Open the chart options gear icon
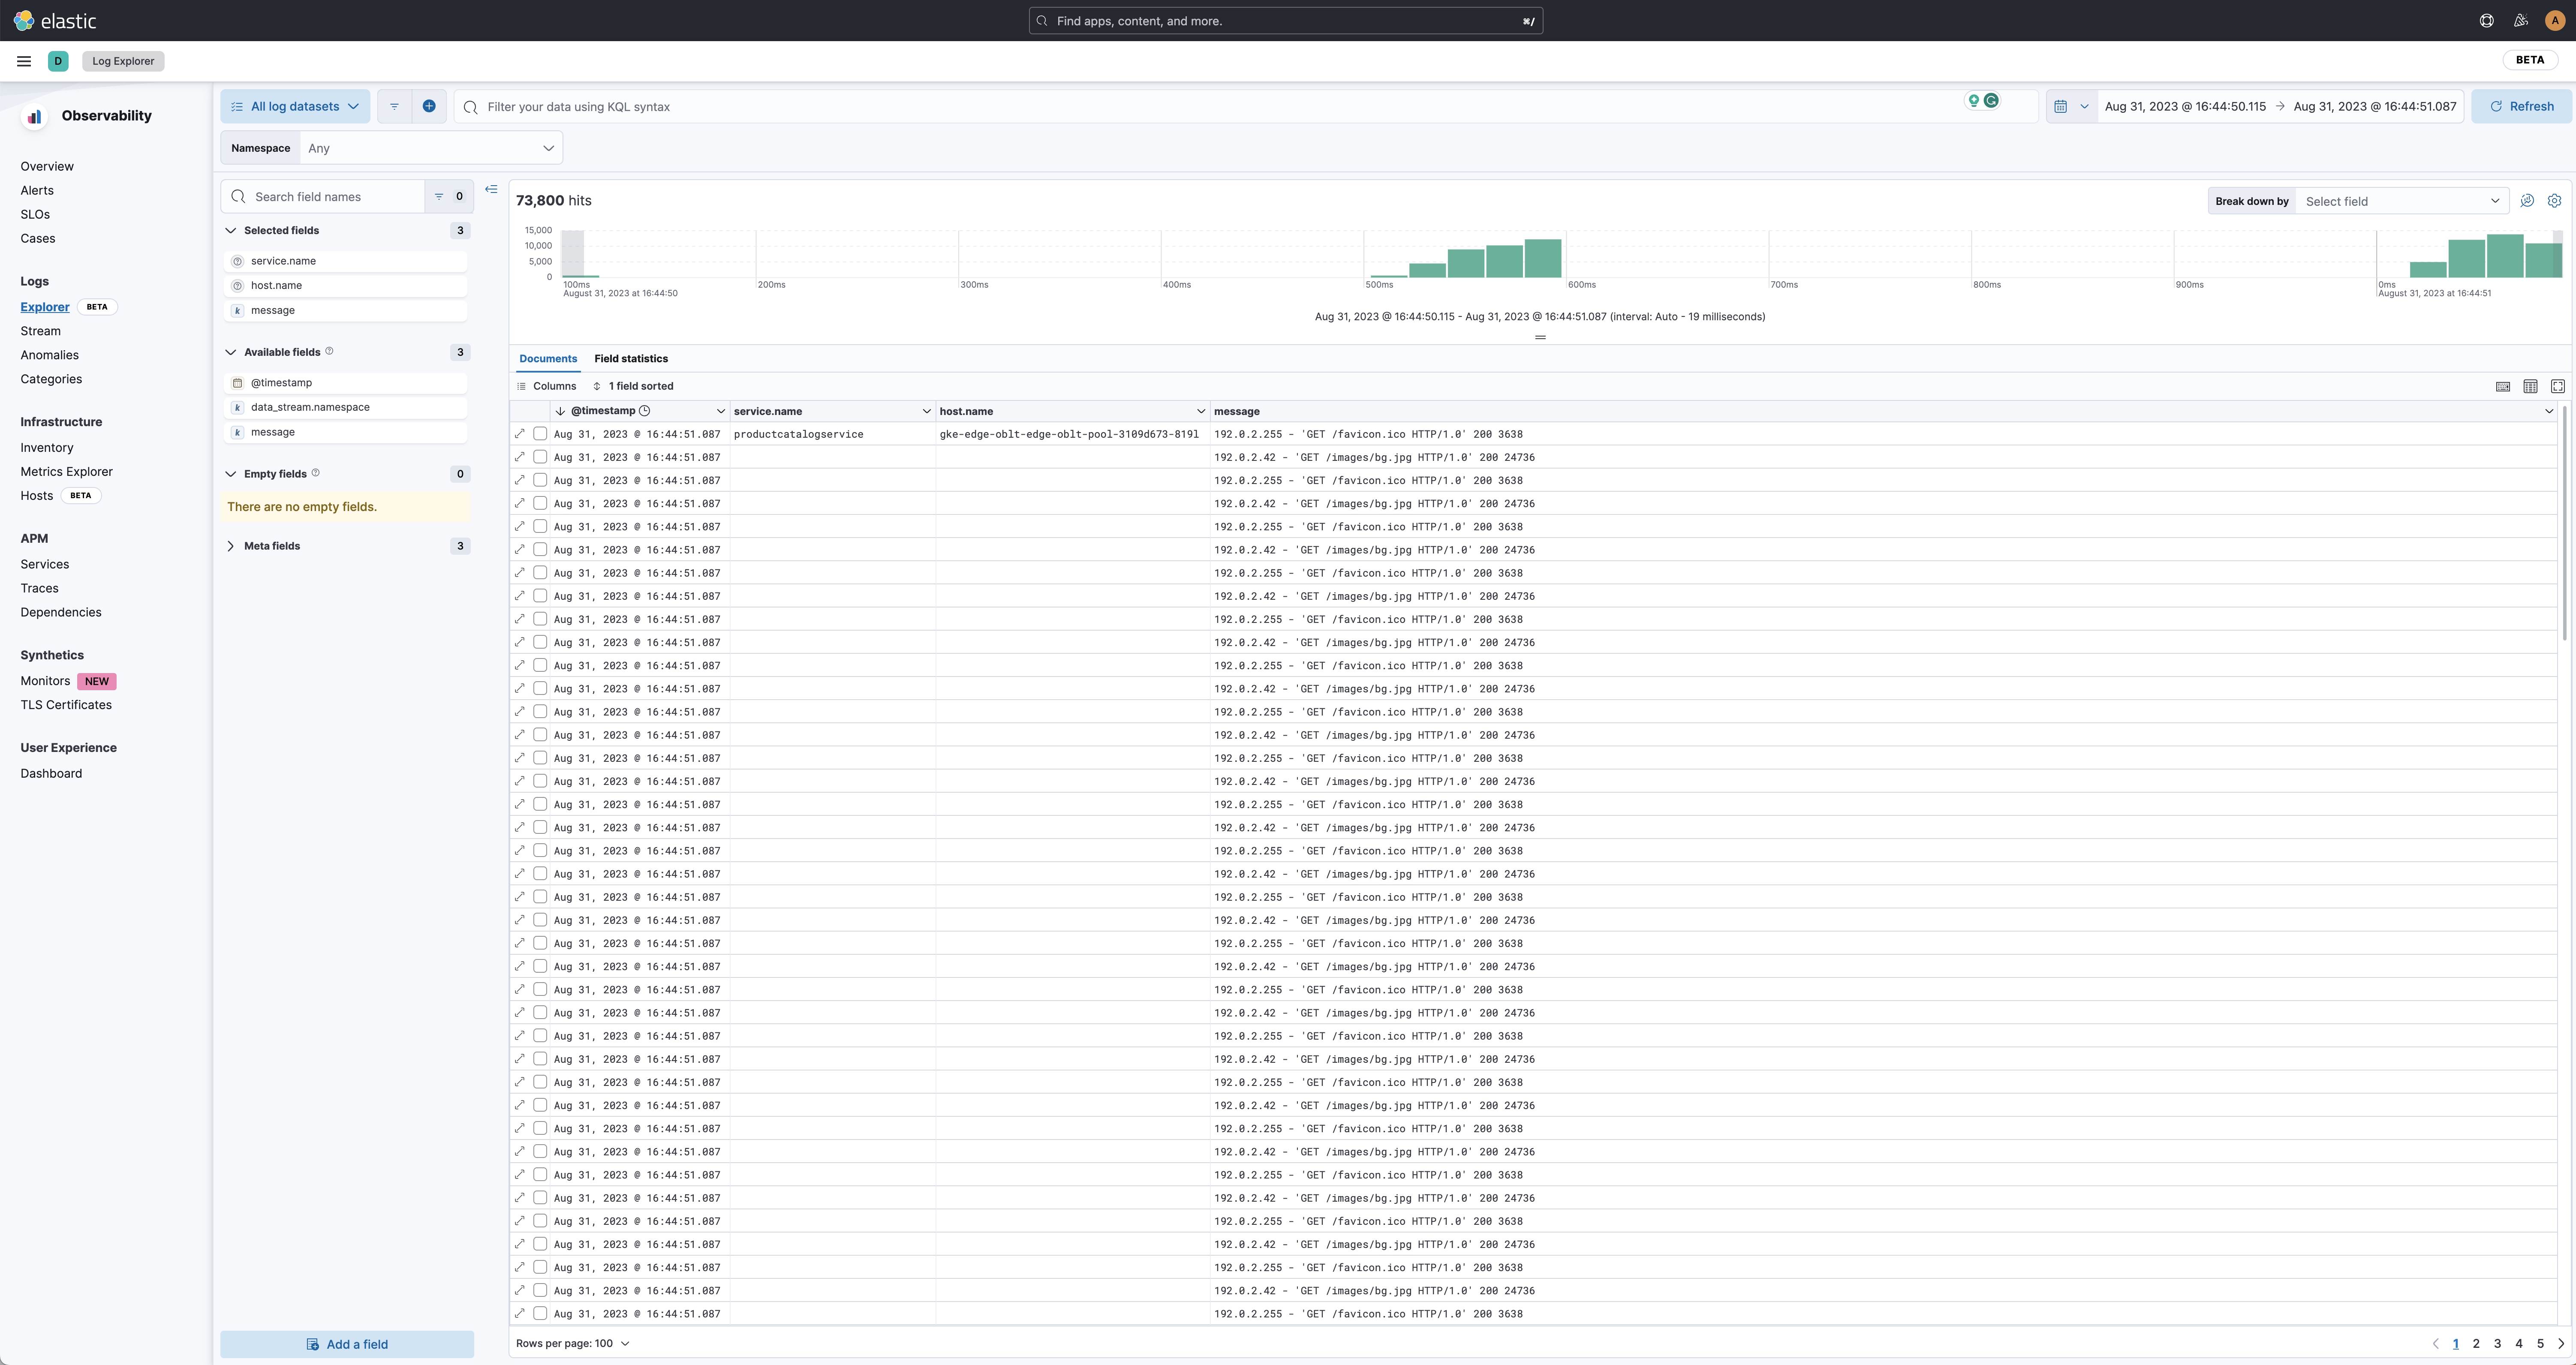This screenshot has width=2576, height=1365. click(2554, 201)
